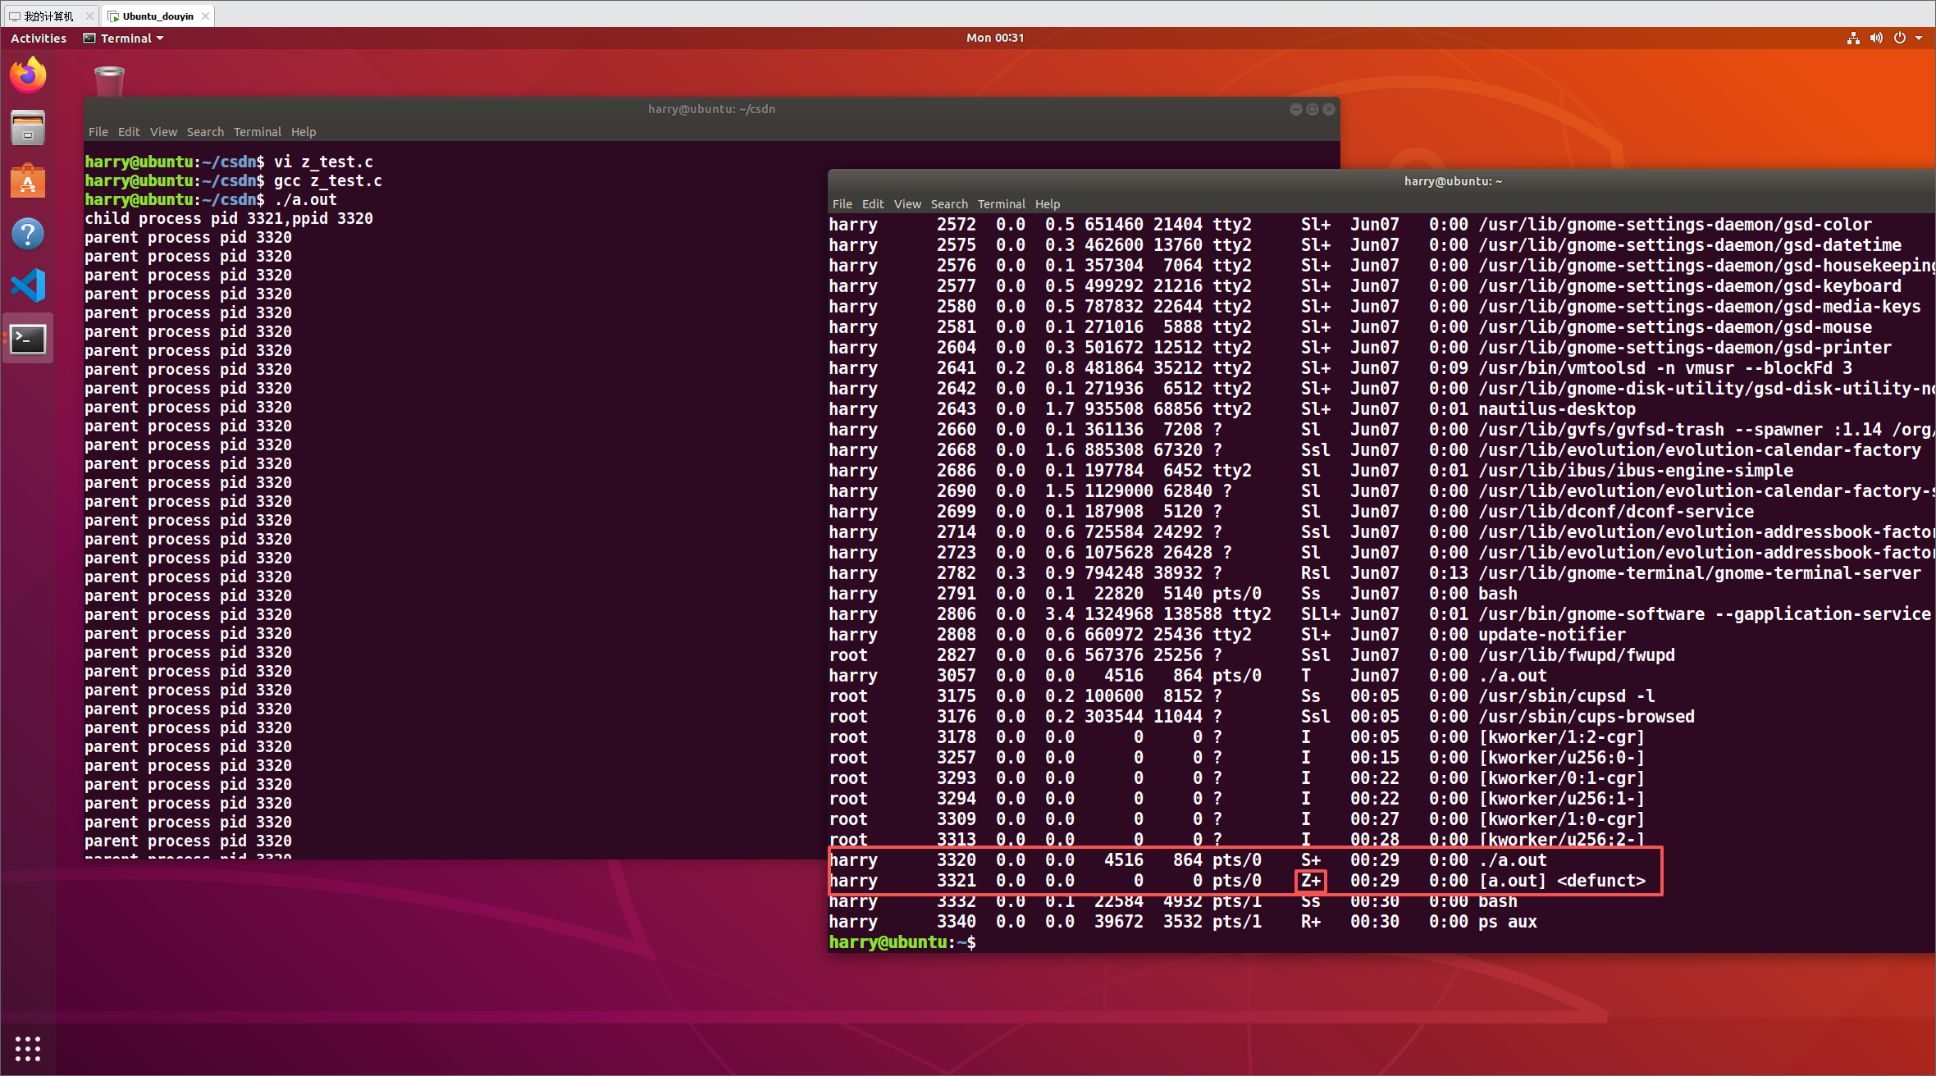The width and height of the screenshot is (1936, 1076).
Task: Open Terminal app menu in top bar
Action: (x=124, y=39)
